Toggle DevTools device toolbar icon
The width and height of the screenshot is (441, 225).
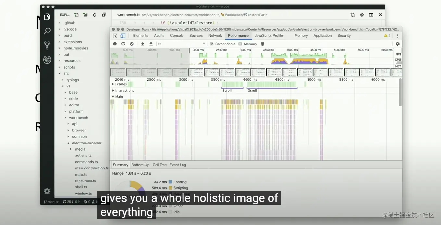(123, 36)
